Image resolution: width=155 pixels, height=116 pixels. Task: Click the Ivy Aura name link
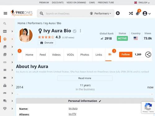pos(73,109)
